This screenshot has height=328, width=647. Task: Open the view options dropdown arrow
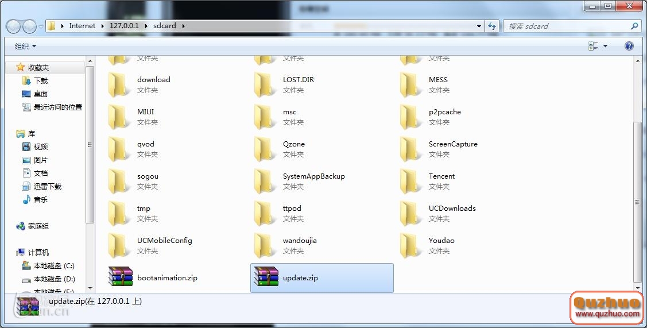tap(605, 46)
